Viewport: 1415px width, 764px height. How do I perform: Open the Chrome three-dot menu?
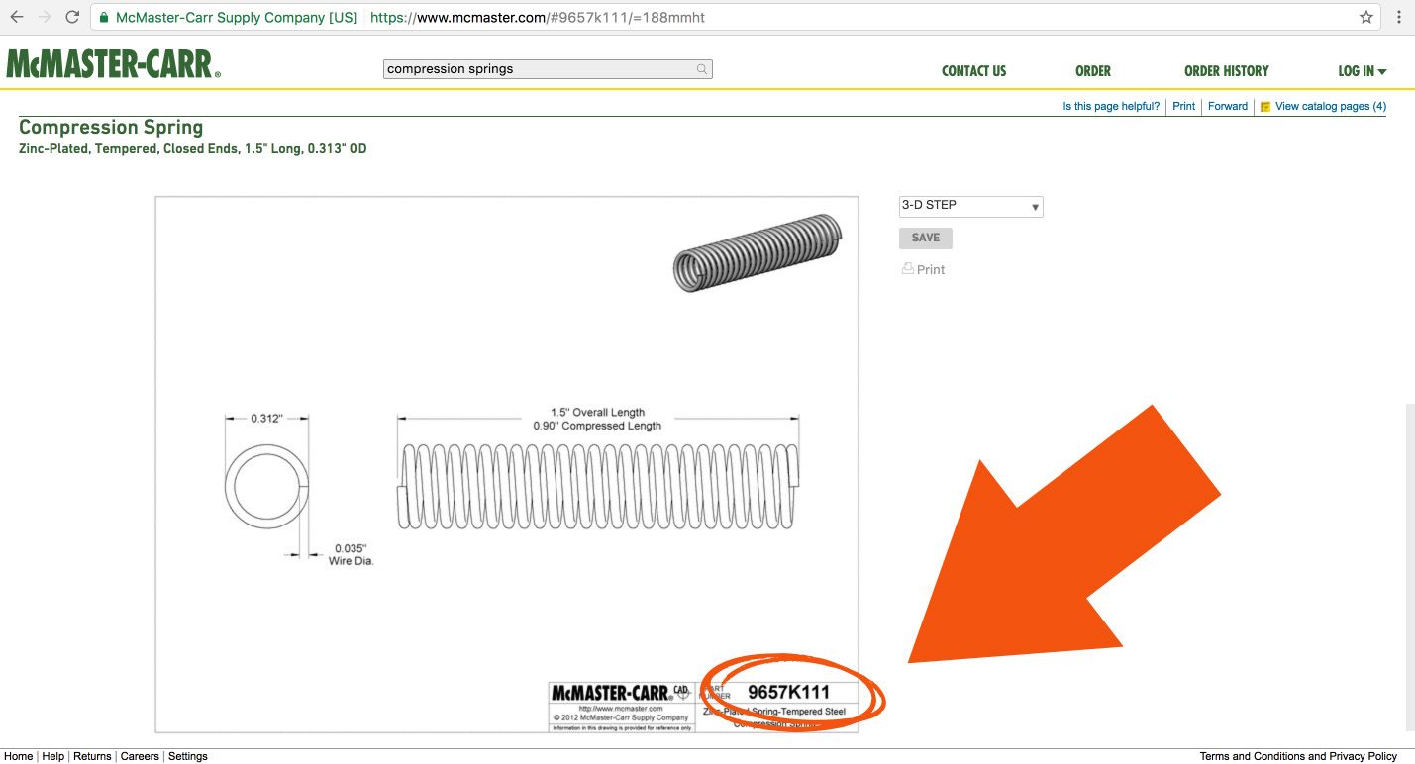pos(1400,17)
